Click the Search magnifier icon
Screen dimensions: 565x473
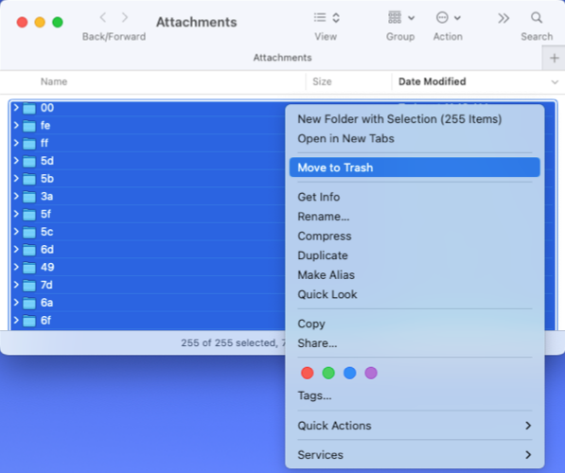pyautogui.click(x=537, y=18)
